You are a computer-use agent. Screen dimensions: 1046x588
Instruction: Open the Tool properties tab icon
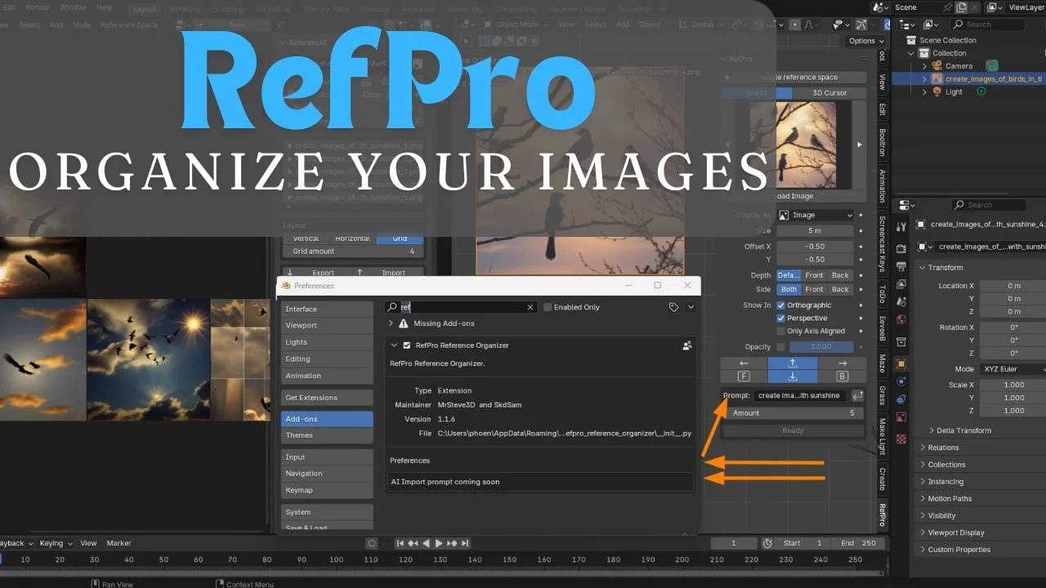click(901, 227)
